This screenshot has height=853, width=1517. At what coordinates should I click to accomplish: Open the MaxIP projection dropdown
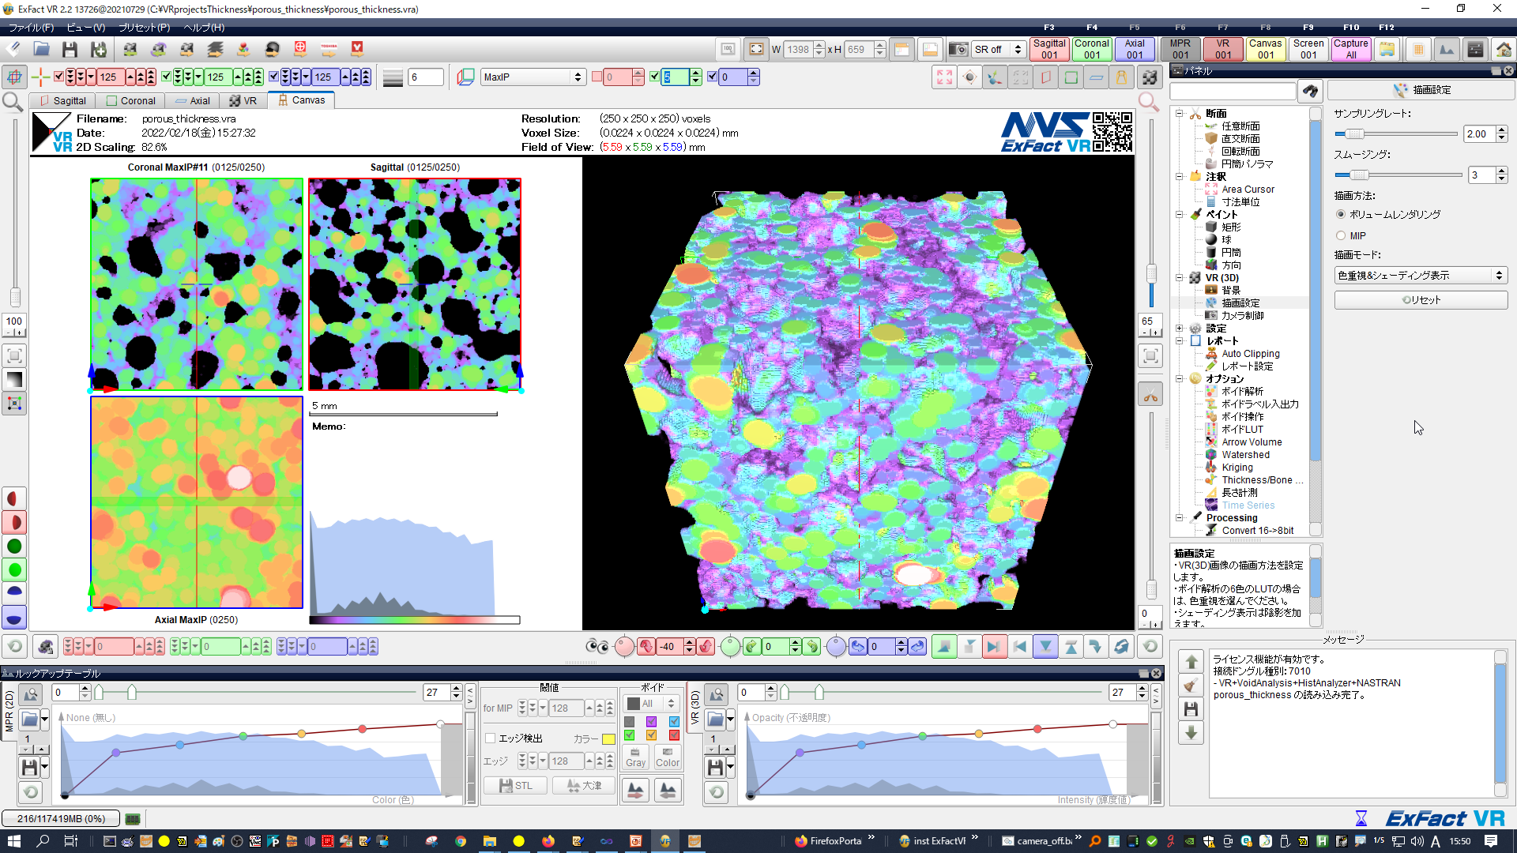[x=533, y=77]
